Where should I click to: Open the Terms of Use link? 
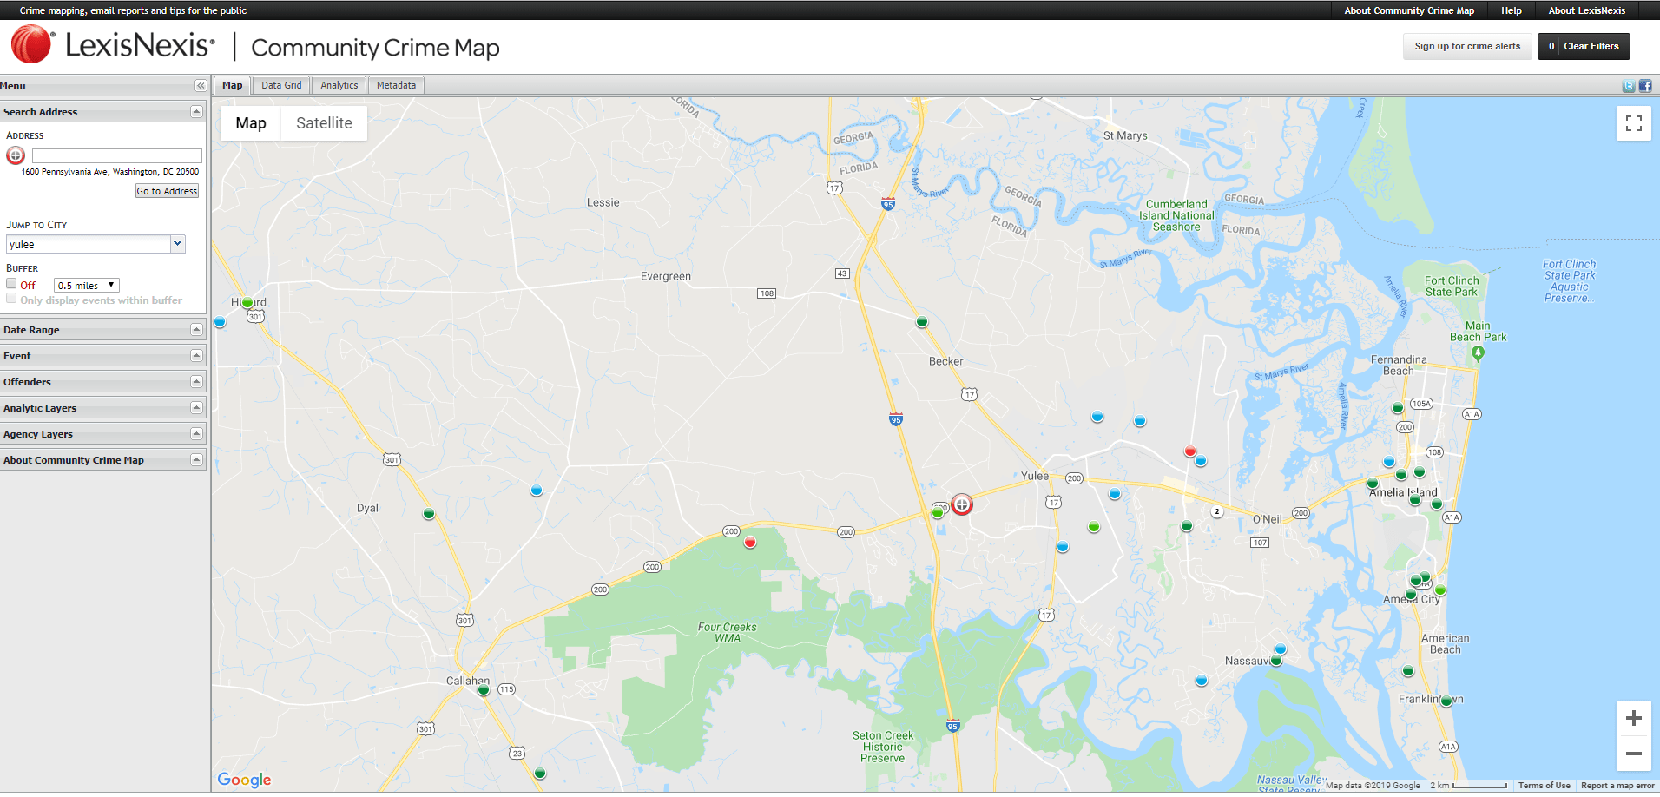pyautogui.click(x=1544, y=785)
